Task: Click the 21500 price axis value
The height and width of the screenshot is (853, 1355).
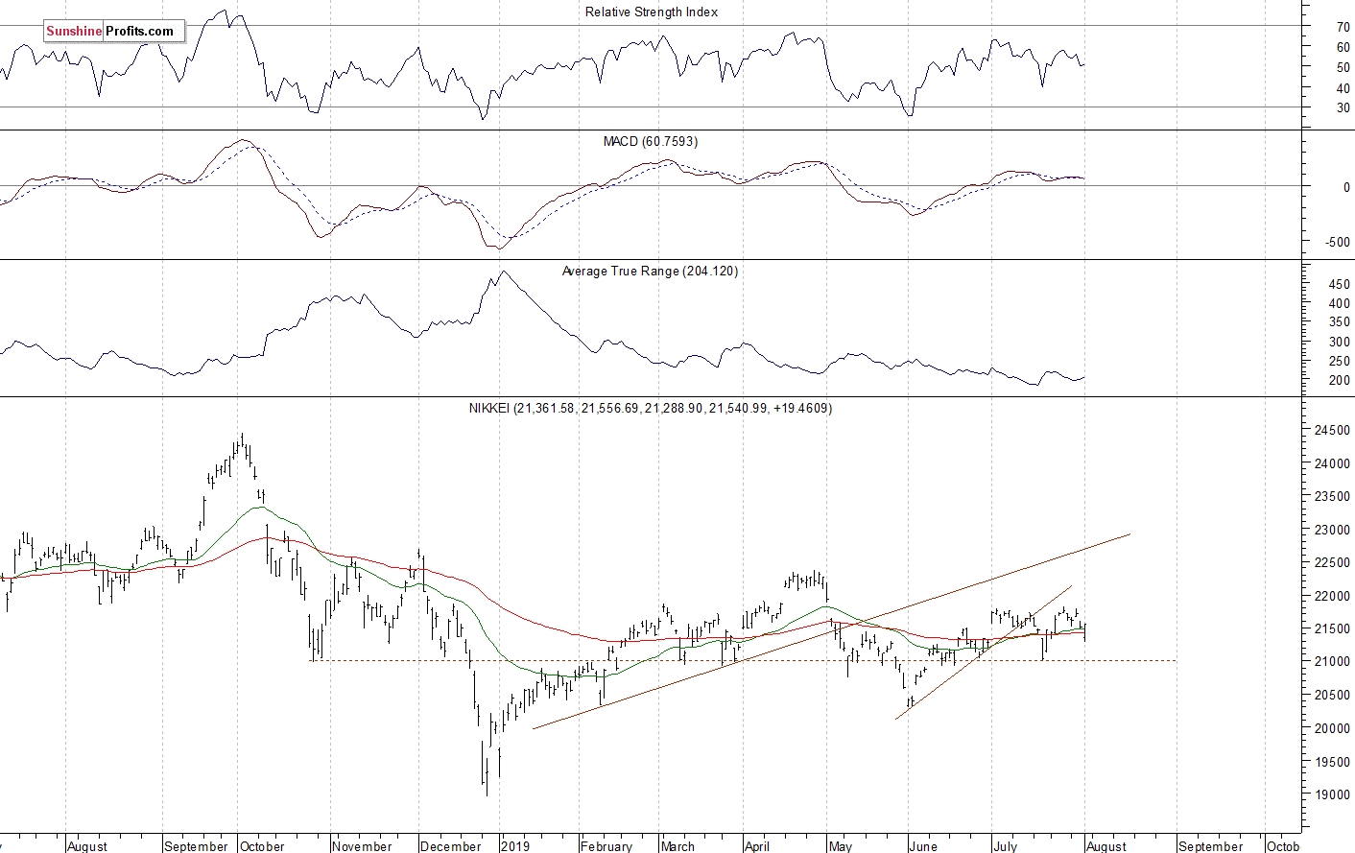Action: (x=1332, y=628)
